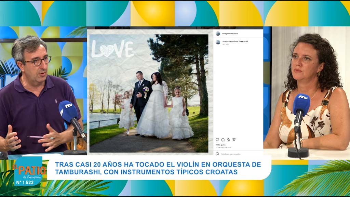Click the El Patio de Fuengirola logo
Image resolution: width=350 pixels, height=197 pixels.
(29, 172)
